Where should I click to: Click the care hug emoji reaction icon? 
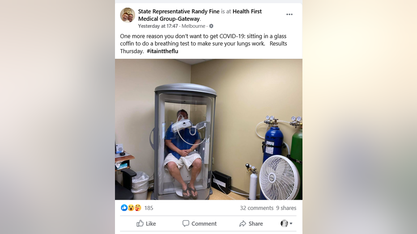coord(138,208)
